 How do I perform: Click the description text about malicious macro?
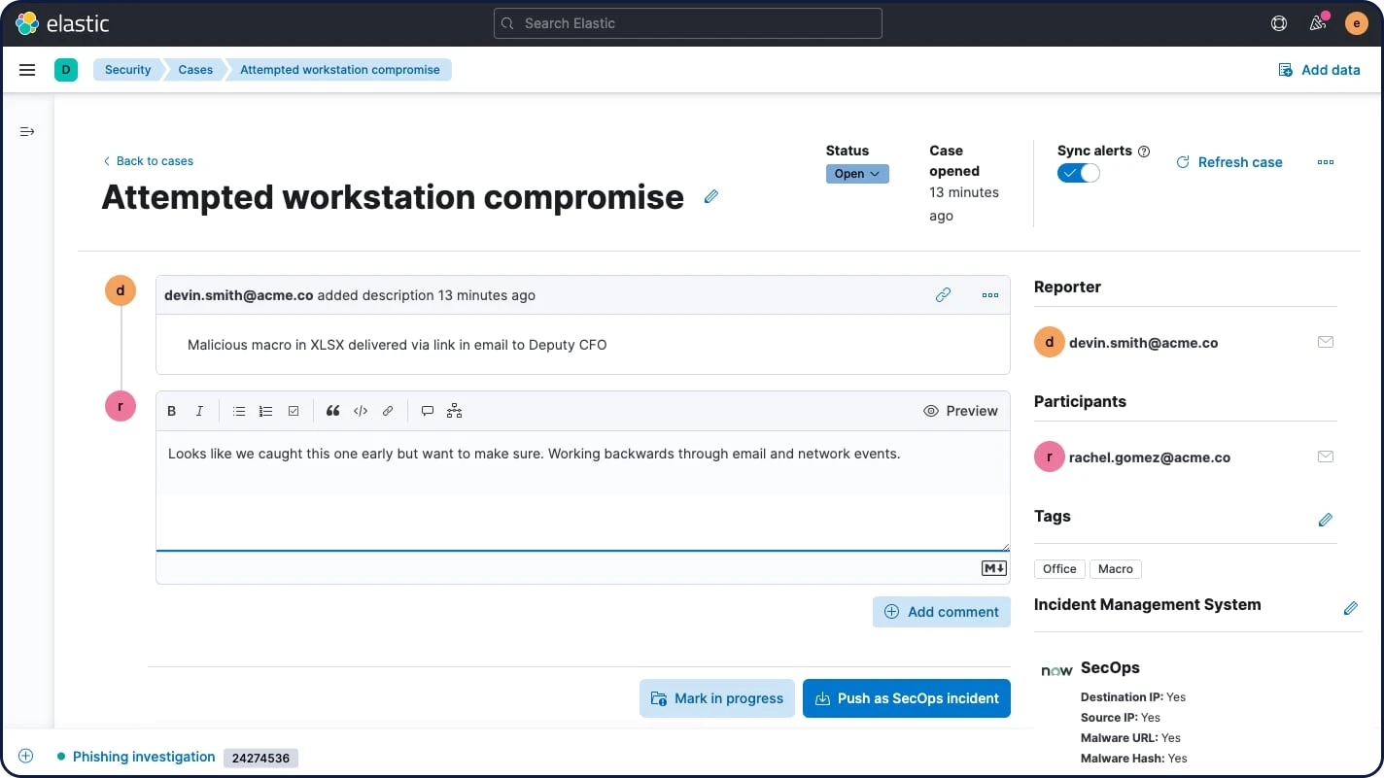pos(397,345)
